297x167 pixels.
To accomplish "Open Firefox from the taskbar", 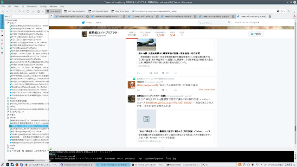I will [17, 165].
